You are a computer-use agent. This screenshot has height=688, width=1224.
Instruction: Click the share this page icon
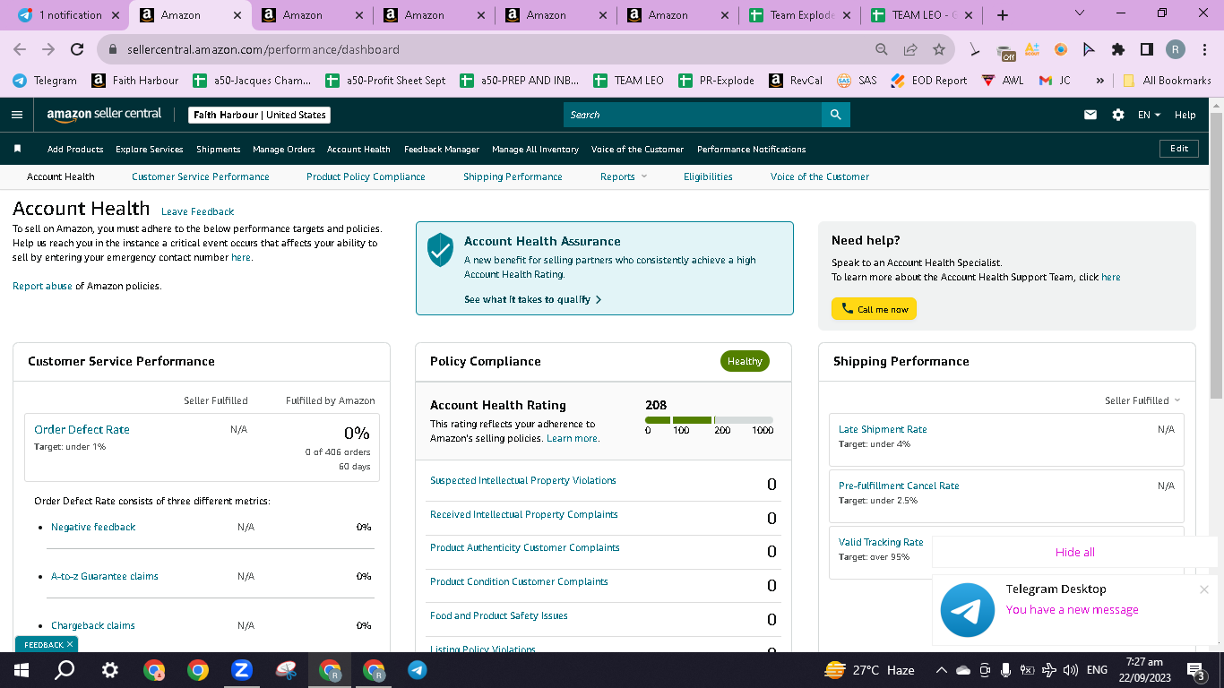(x=910, y=49)
